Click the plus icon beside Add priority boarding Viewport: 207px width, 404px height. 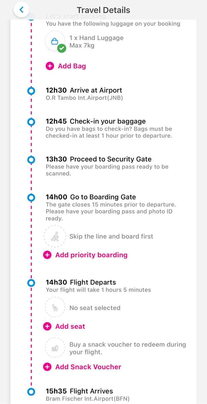(47, 255)
